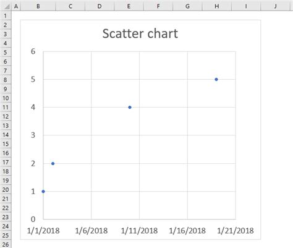Select row 20 header

click(6, 189)
